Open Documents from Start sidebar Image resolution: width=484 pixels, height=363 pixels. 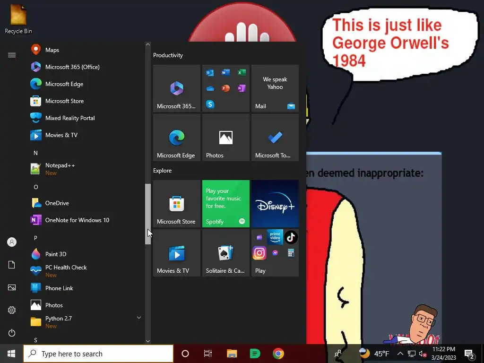pyautogui.click(x=12, y=265)
